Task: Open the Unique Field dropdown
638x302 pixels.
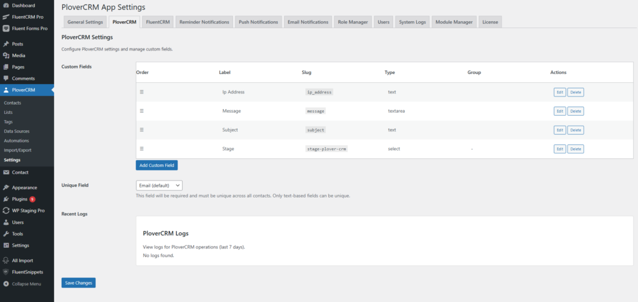Action: [159, 185]
